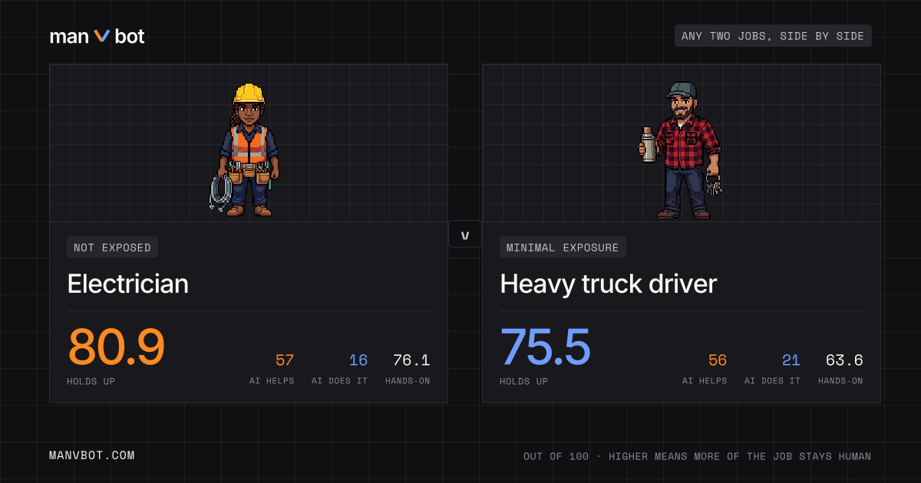Viewport: 921px width, 483px height.
Task: Open the Heavy truck driver job title
Action: coord(608,284)
